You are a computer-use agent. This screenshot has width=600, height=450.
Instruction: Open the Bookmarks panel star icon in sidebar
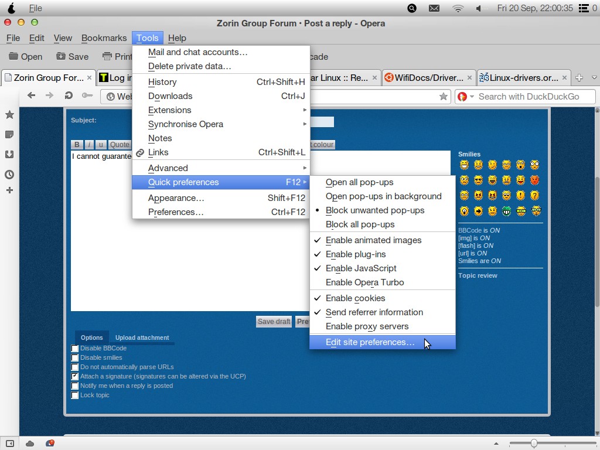pyautogui.click(x=9, y=115)
